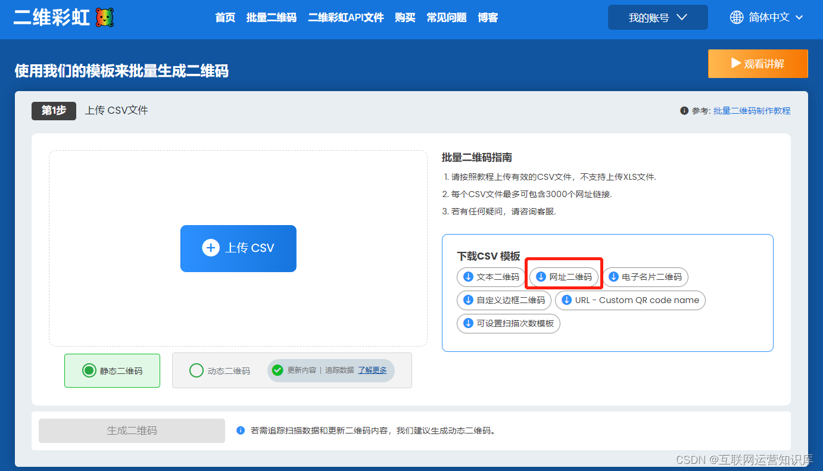823x471 pixels.
Task: Click the globe language icon
Action: [737, 17]
